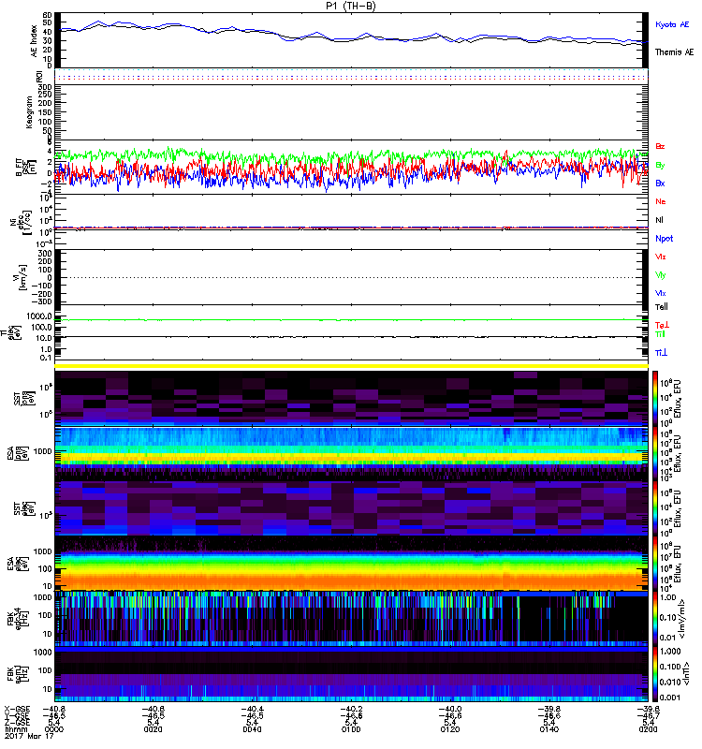Click the '0120' time tick label

[450, 729]
